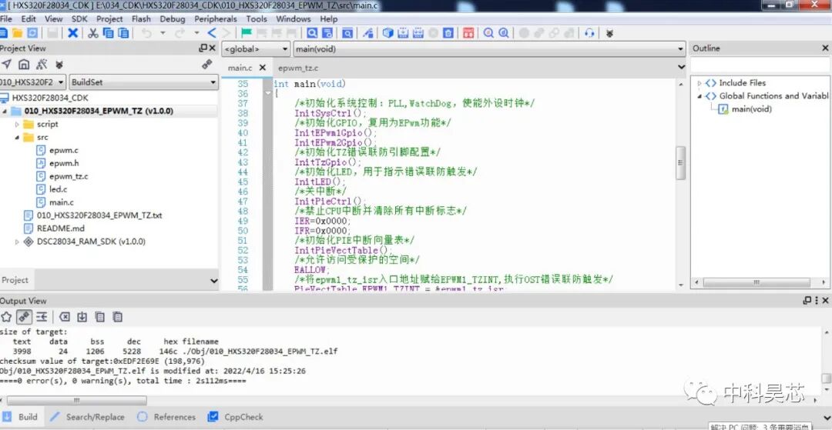
Task: Click the first zoom magnifier icon on toolbar
Action: [x=488, y=33]
